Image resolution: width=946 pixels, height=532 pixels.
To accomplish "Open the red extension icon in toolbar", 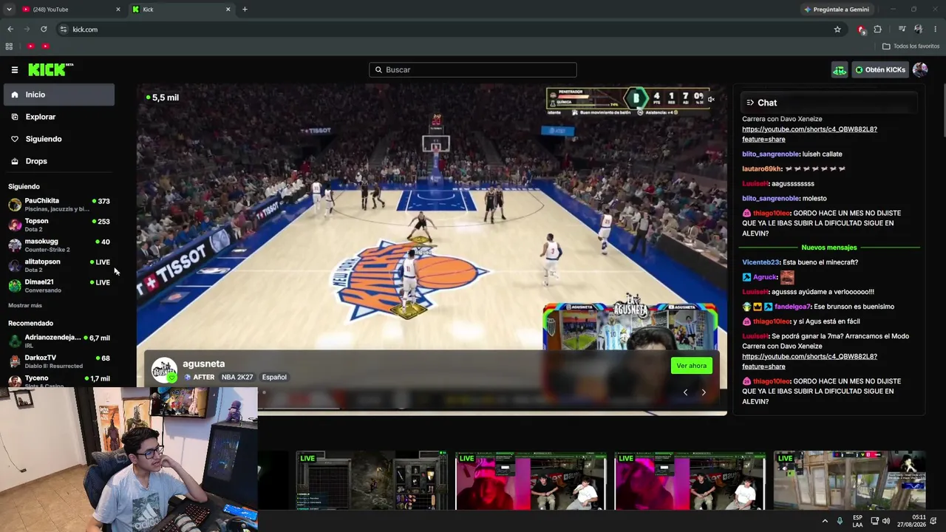I will click(x=861, y=30).
